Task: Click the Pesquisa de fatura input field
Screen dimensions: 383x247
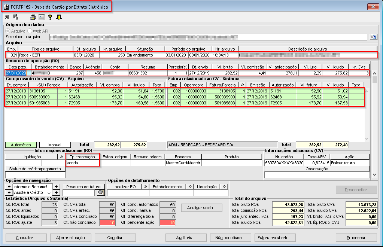Action: 79,193
